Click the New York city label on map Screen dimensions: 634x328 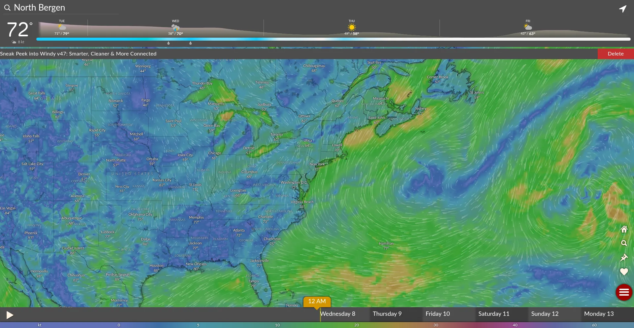(317, 164)
